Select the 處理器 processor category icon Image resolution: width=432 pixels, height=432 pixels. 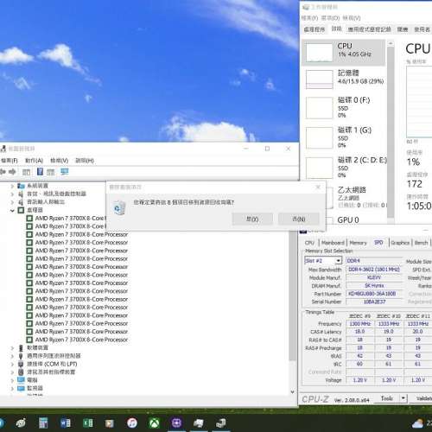pyautogui.click(x=21, y=210)
